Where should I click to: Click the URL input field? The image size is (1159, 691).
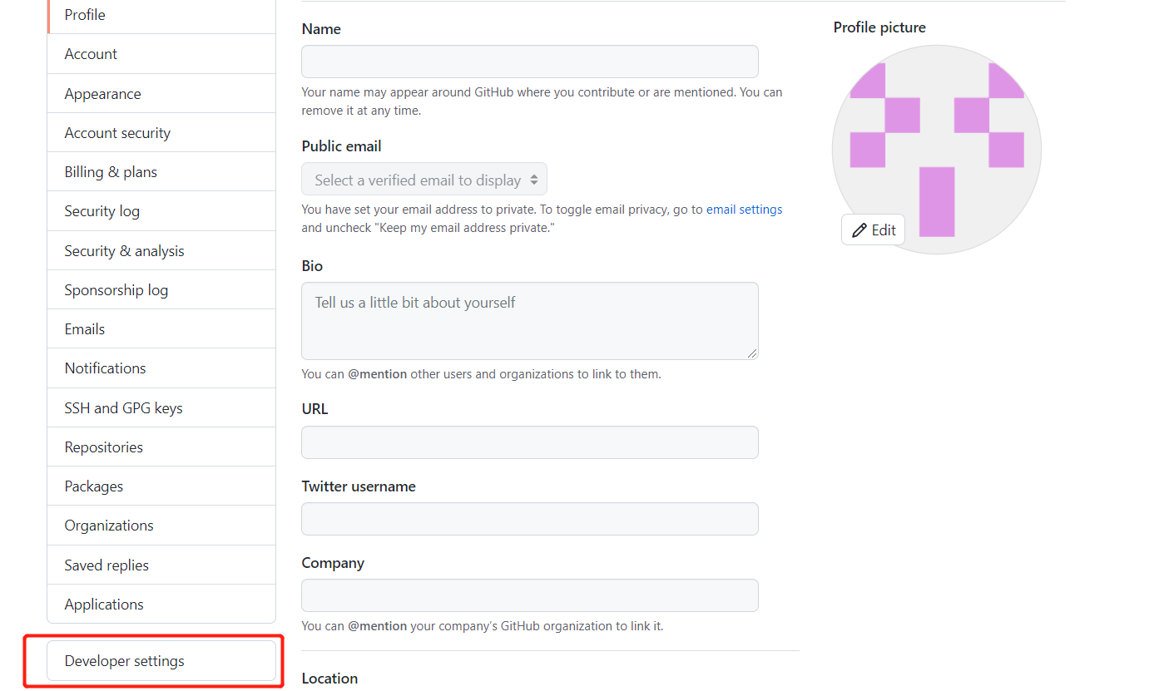tap(529, 442)
